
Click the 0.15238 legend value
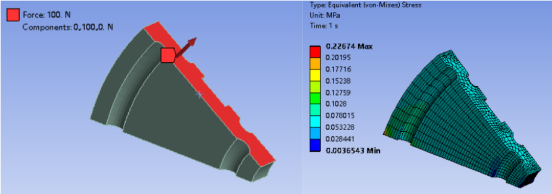click(339, 81)
